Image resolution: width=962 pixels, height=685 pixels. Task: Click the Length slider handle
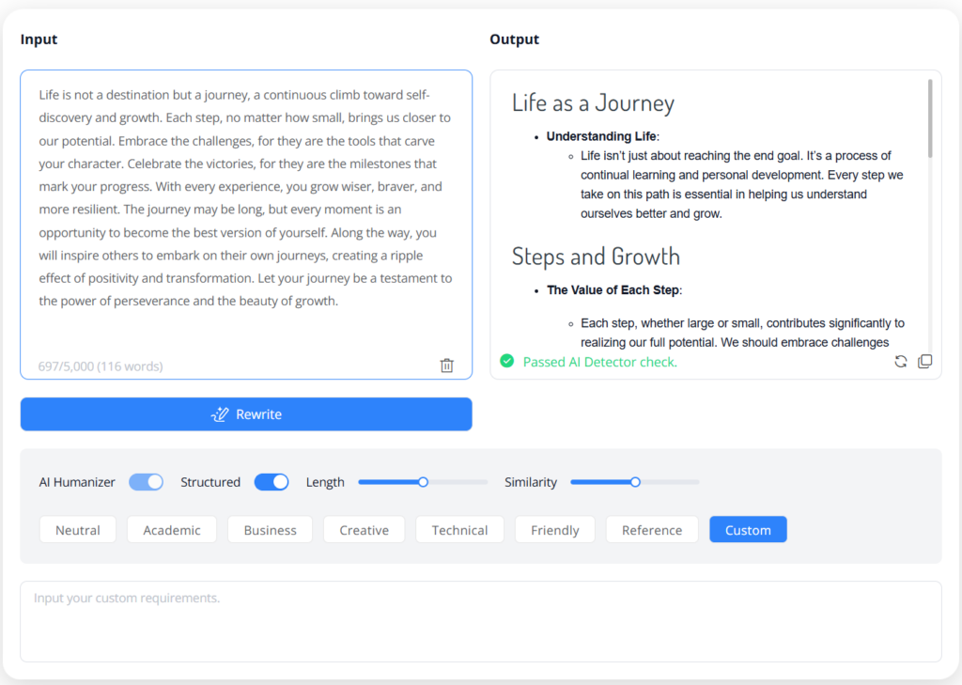point(423,482)
